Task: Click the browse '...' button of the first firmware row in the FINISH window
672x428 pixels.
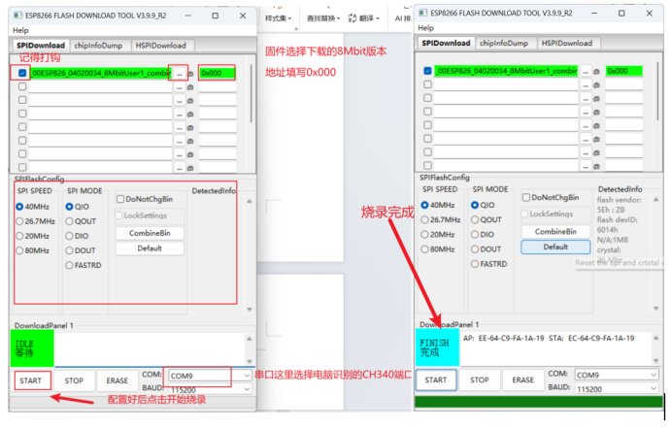Action: (585, 72)
